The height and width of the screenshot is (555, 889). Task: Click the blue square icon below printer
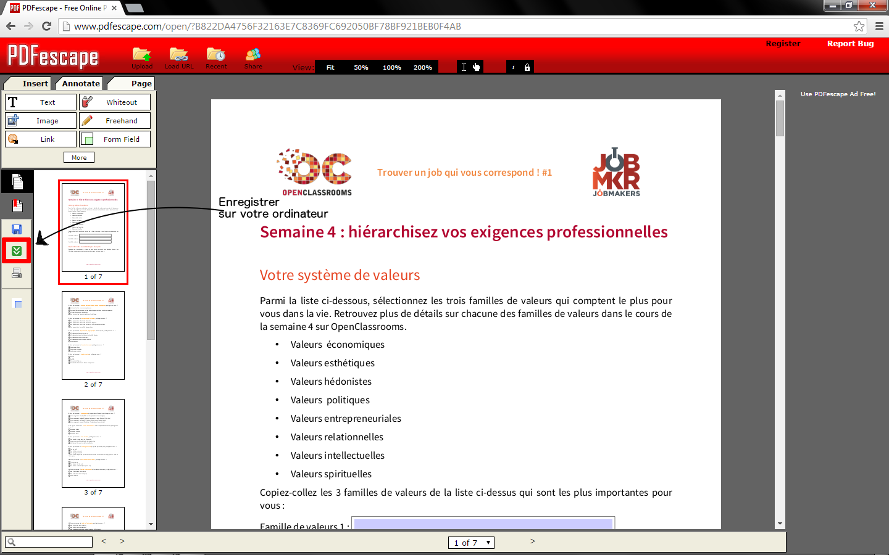pos(18,303)
